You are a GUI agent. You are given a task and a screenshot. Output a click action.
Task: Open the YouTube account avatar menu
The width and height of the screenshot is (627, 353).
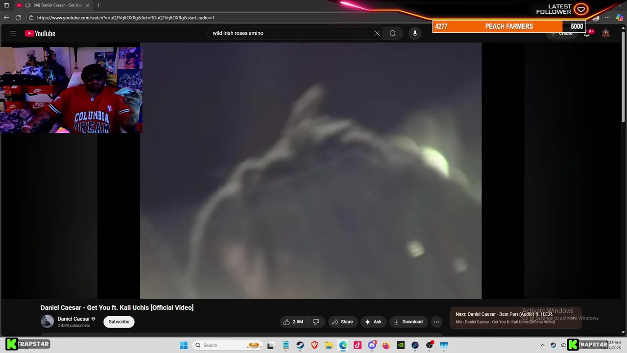tap(606, 33)
